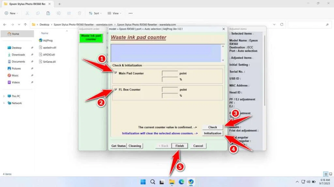
Task: Open the See more ellipsis menu
Action: pyautogui.click(x=130, y=13)
